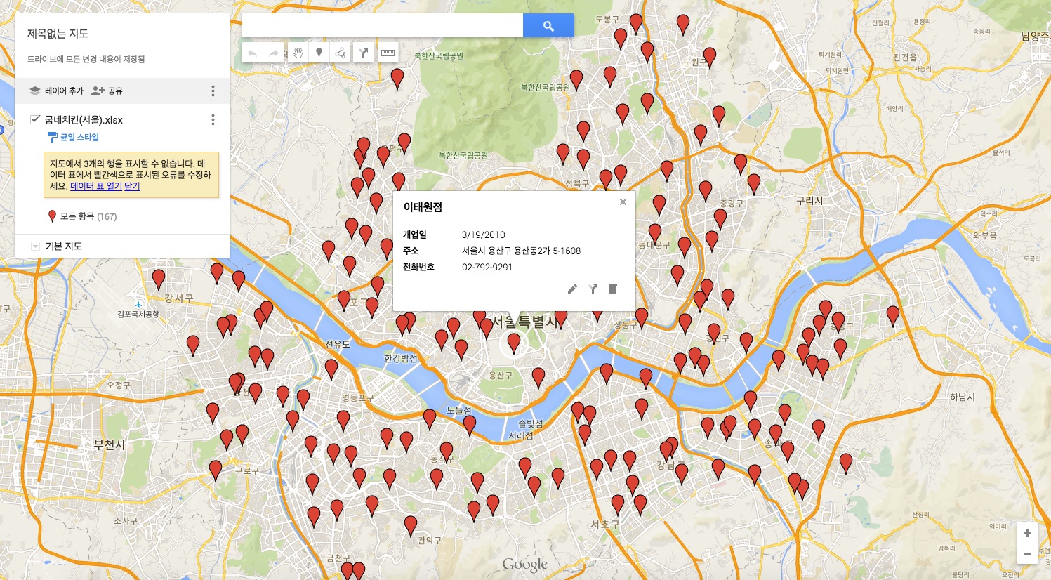Viewport: 1051px width, 580px height.
Task: Expand the 기본 지도 base map section
Action: tap(35, 246)
